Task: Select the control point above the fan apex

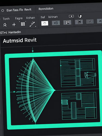Action: point(33,51)
